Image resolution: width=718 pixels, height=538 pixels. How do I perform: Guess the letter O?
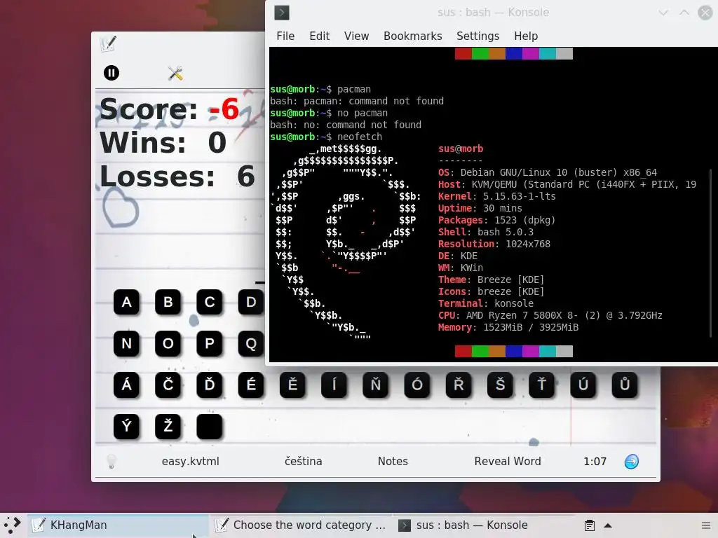[x=168, y=343]
